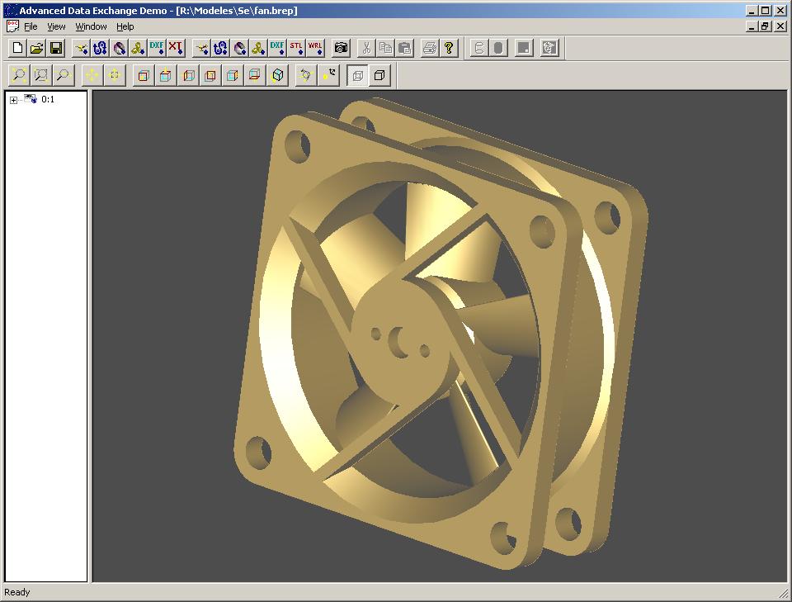Open the Window menu
Screen dimensions: 792x602
coord(91,26)
